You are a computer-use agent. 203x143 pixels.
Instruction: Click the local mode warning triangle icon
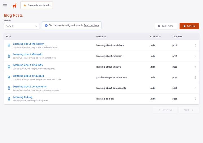25,5
